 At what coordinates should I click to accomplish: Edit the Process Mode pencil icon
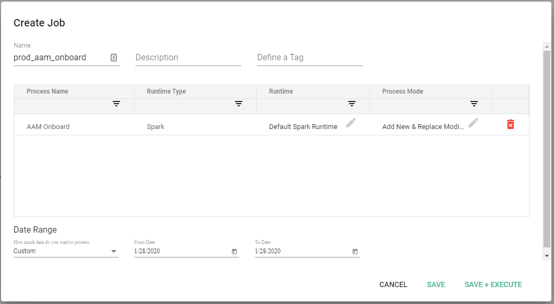[473, 123]
